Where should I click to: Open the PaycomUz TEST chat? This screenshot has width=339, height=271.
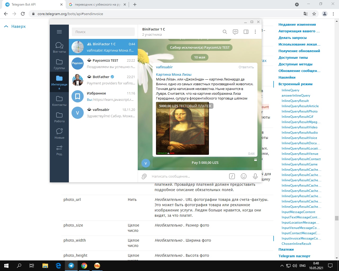(x=103, y=64)
